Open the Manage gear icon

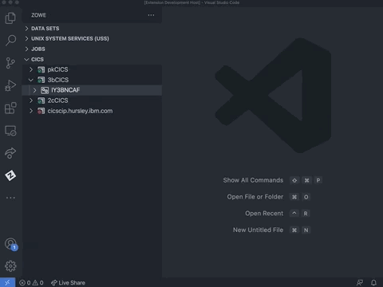tap(10, 266)
